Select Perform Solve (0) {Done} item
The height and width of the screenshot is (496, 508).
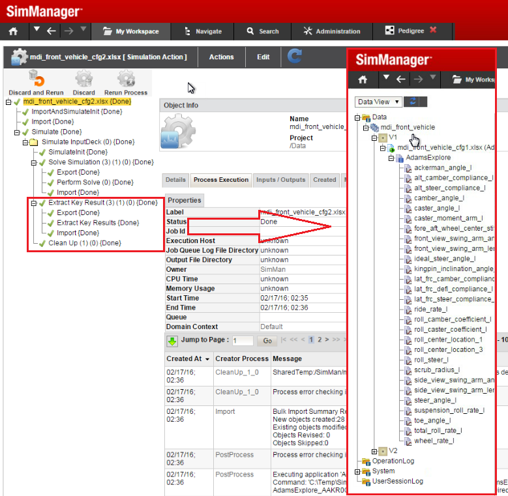(95, 182)
